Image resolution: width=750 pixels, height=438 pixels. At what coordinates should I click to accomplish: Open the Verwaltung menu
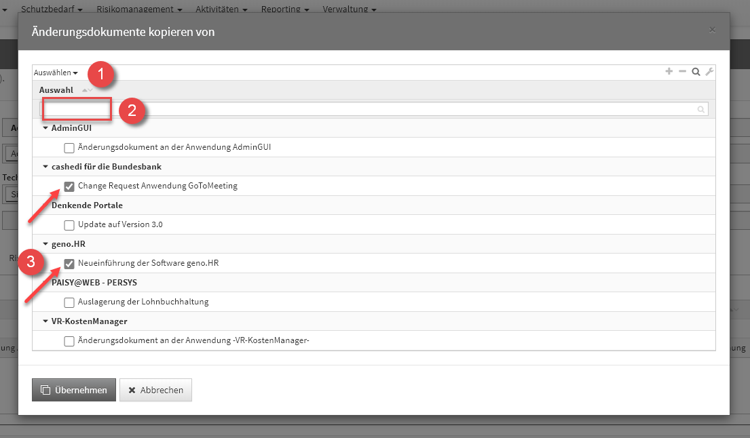click(x=349, y=9)
